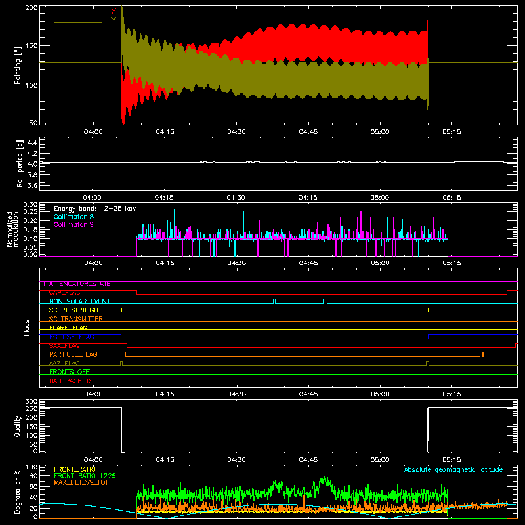525x525 pixels.
Task: Click the '200' tick on the Pointing axis
Action: (x=31, y=8)
